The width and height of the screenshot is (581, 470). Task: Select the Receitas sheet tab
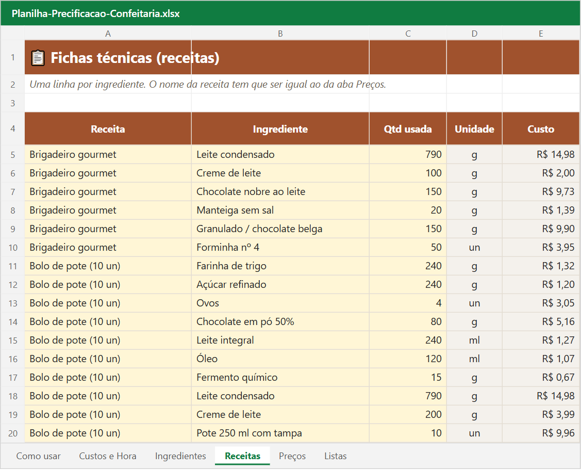pos(242,456)
